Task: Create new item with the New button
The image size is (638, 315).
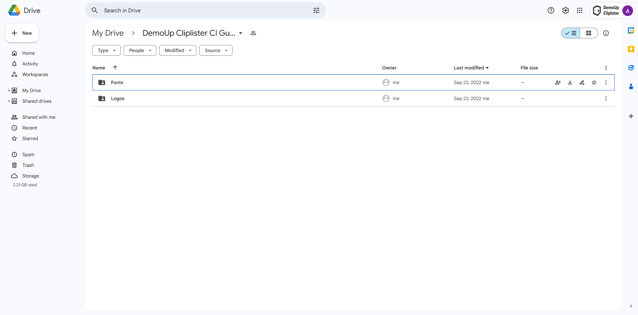Action: click(x=21, y=33)
